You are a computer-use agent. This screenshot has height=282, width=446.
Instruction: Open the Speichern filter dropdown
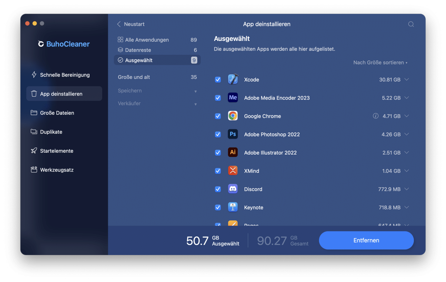[x=157, y=91]
